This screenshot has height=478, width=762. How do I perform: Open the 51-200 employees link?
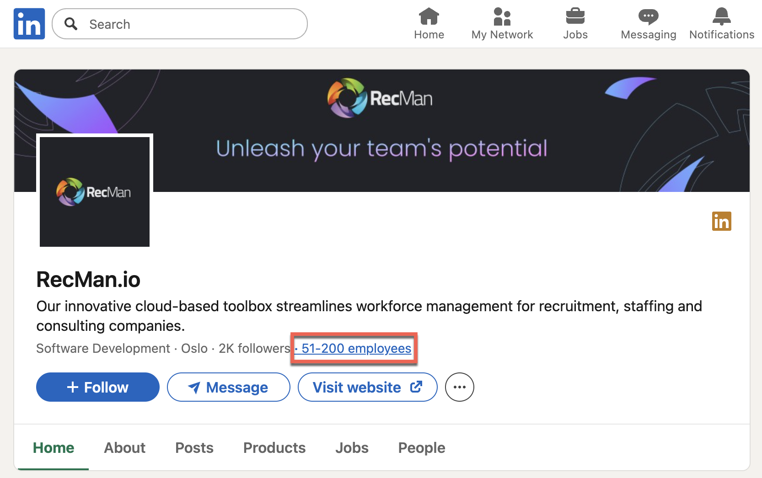(x=356, y=348)
